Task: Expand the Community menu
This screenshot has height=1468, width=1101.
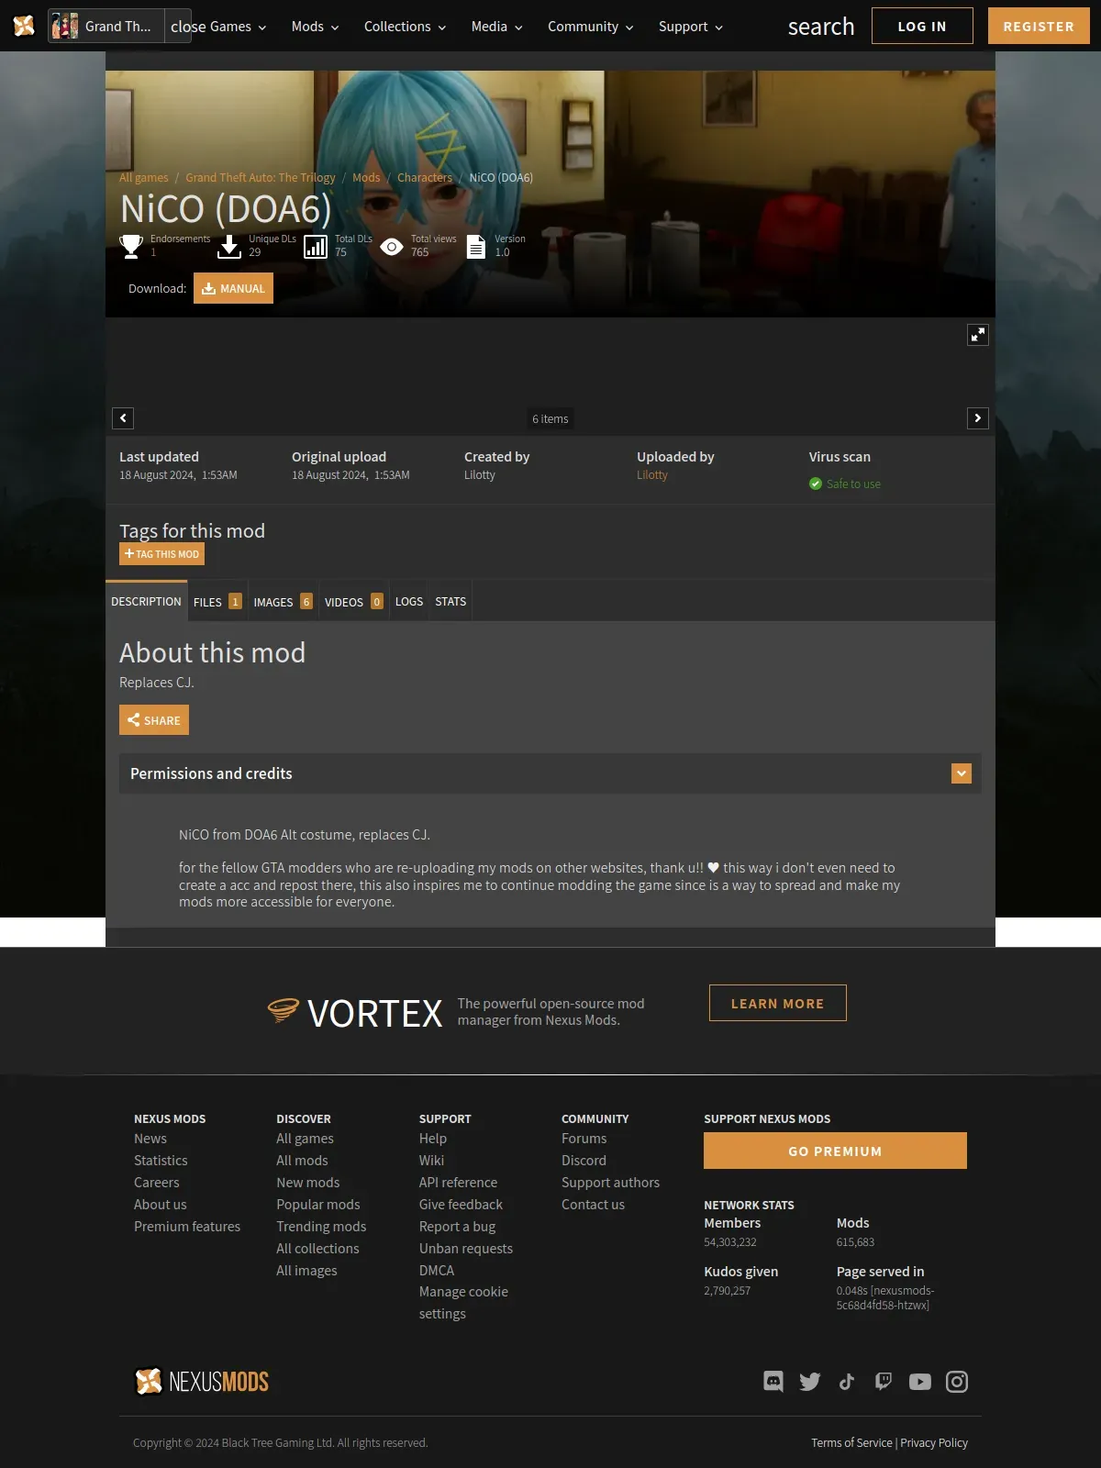Action: coord(590,27)
